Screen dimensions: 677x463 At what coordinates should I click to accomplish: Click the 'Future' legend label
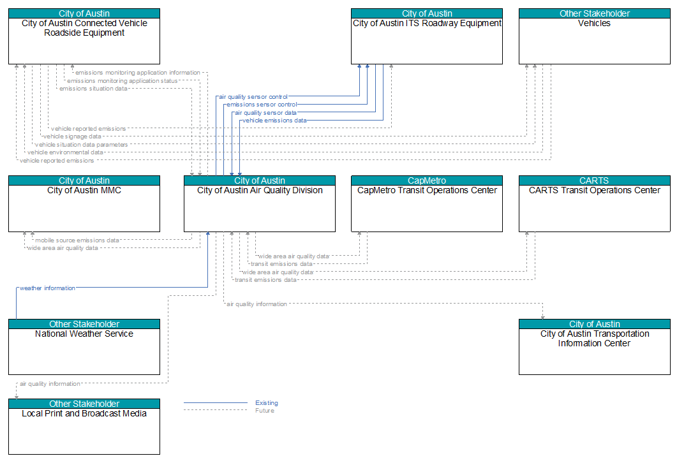(x=265, y=410)
